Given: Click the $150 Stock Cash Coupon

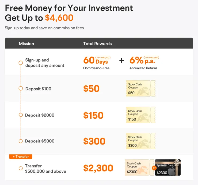Looking at the screenshot, I should [x=140, y=115].
